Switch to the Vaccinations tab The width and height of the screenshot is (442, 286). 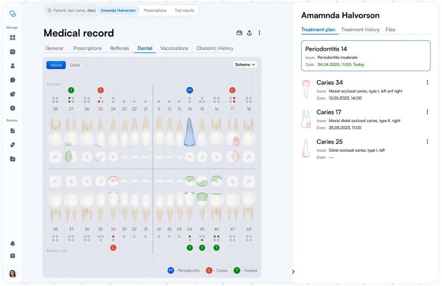[x=174, y=48]
